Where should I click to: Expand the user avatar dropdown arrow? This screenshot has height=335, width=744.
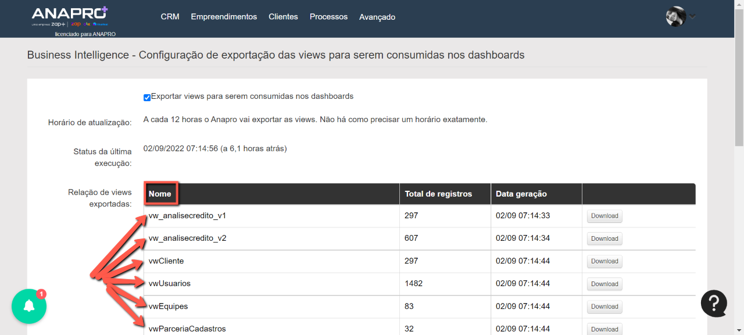click(x=692, y=16)
